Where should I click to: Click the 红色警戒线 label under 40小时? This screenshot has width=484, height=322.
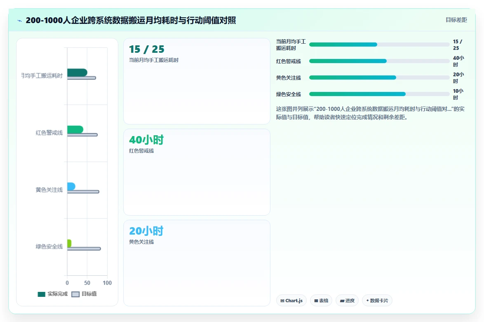tap(141, 150)
